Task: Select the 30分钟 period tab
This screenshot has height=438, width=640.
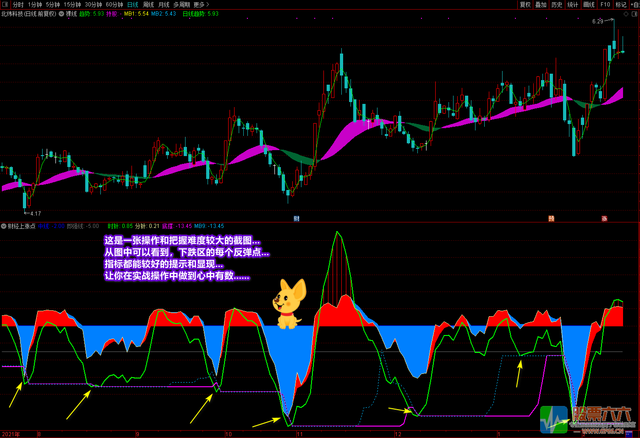Action: (93, 5)
